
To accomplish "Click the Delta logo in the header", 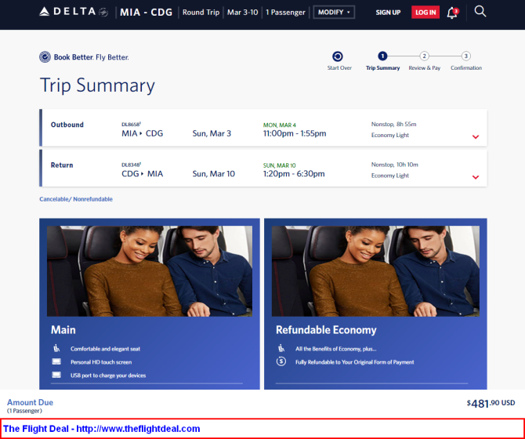I will pyautogui.click(x=74, y=12).
